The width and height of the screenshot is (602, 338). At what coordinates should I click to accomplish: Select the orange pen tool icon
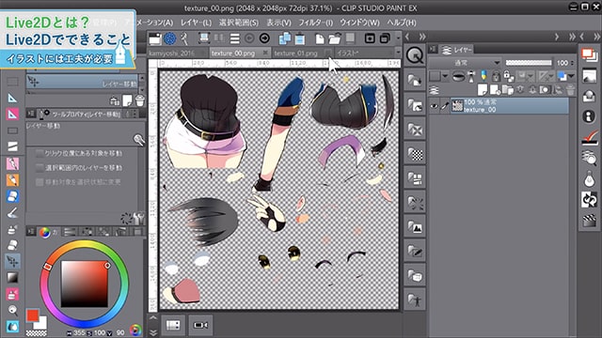pos(12,179)
